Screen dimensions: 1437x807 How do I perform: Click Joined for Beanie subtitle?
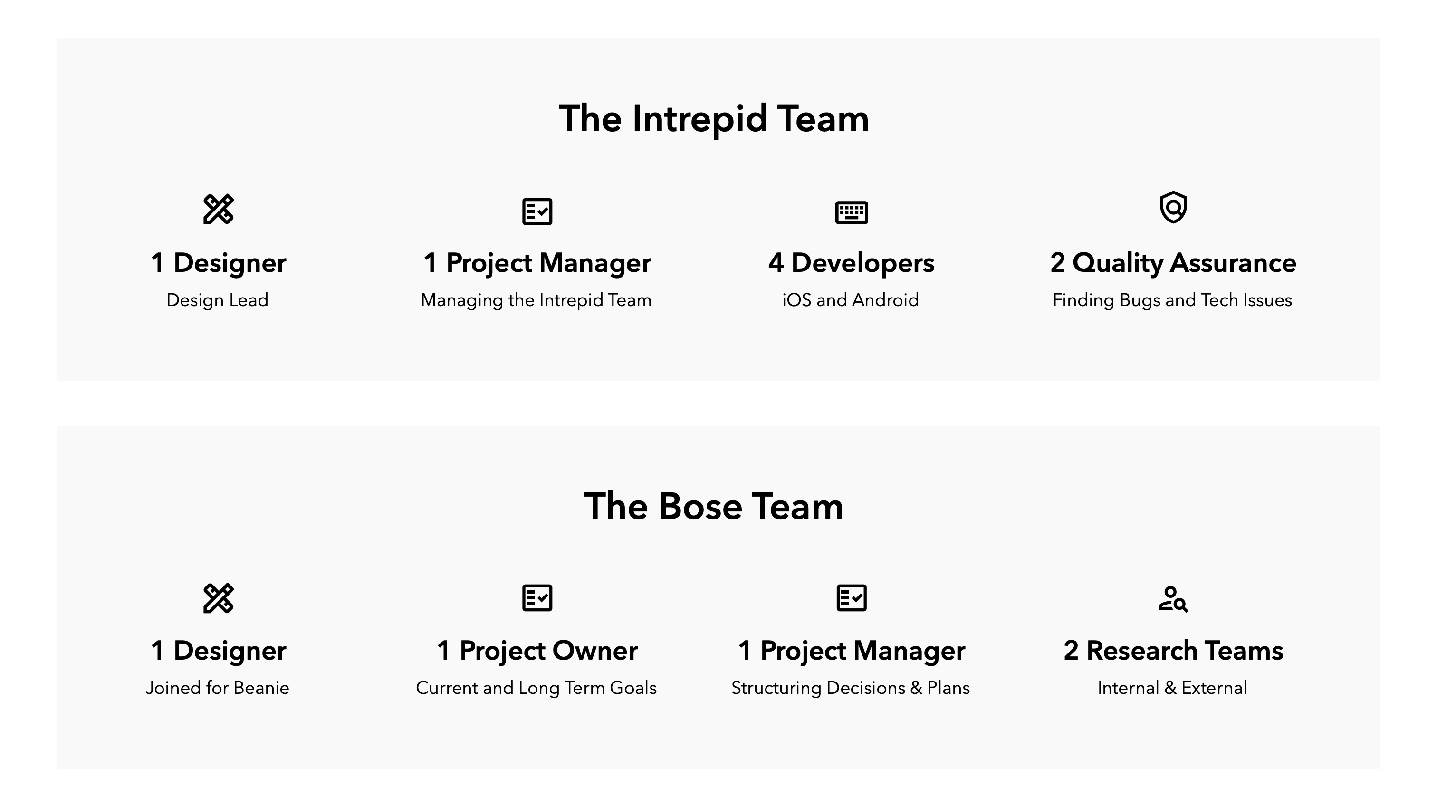218,688
